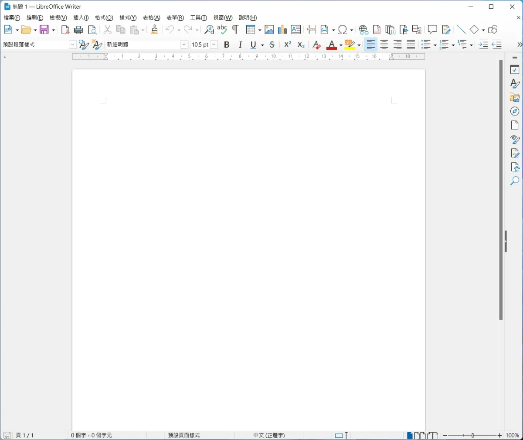This screenshot has height=440, width=523.
Task: Toggle formatting marks (pilcrow) display
Action: (235, 30)
